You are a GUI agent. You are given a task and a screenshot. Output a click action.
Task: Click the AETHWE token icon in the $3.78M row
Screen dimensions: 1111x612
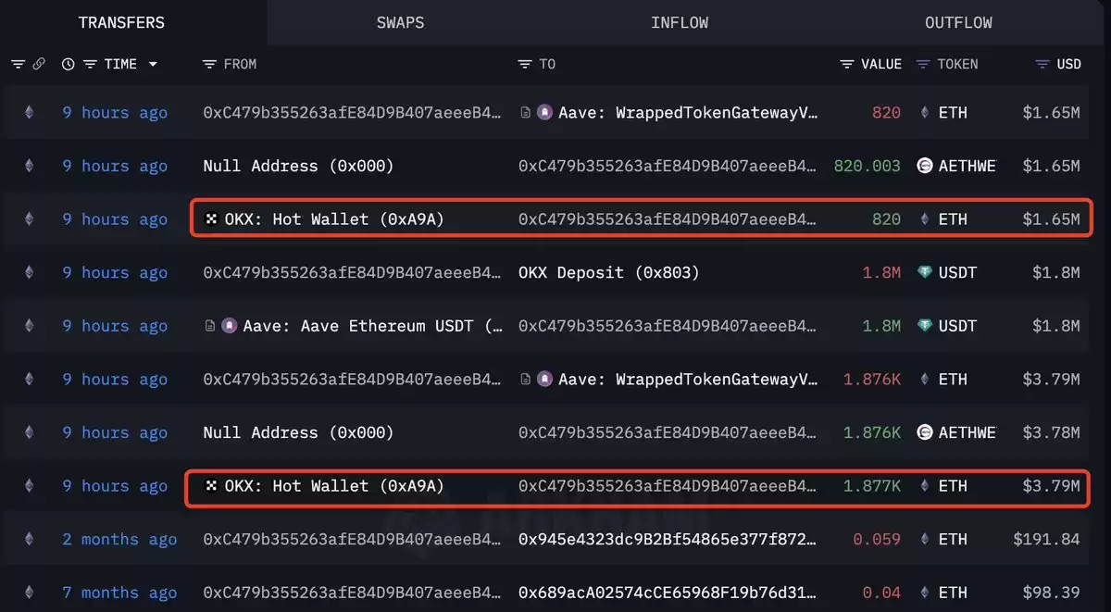(924, 432)
